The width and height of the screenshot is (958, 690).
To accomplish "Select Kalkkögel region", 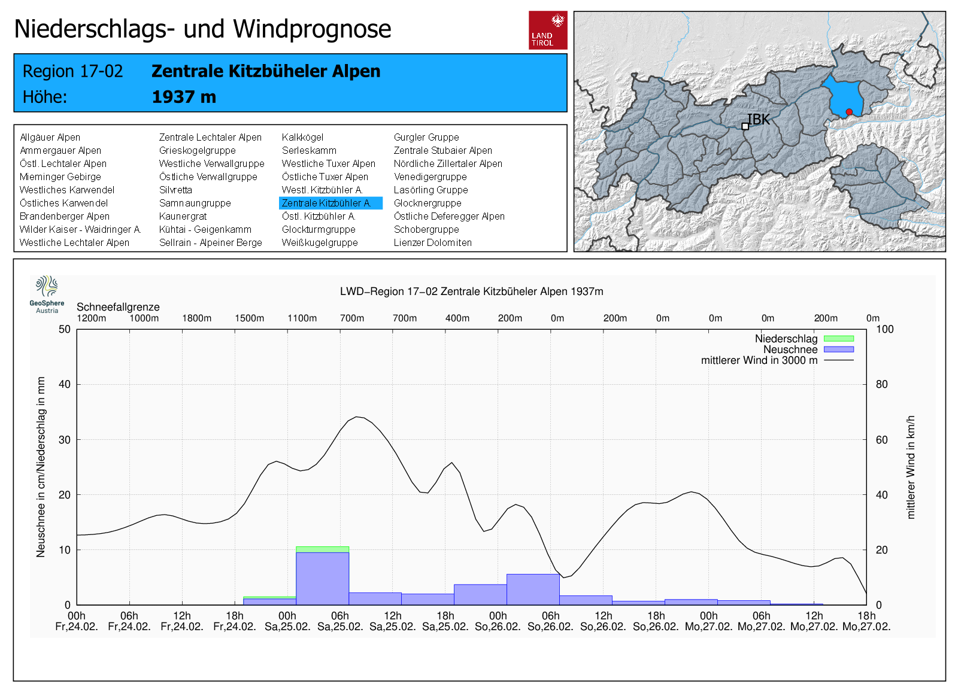I will click(302, 138).
